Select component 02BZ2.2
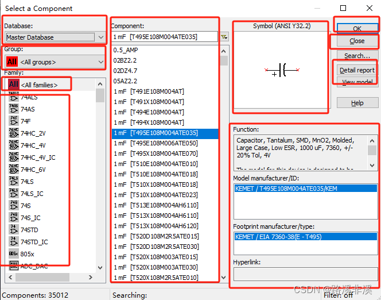 tap(165, 60)
